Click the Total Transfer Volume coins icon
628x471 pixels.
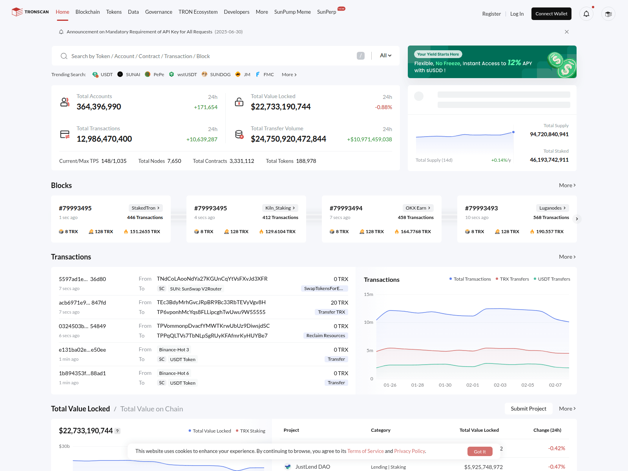tap(239, 134)
